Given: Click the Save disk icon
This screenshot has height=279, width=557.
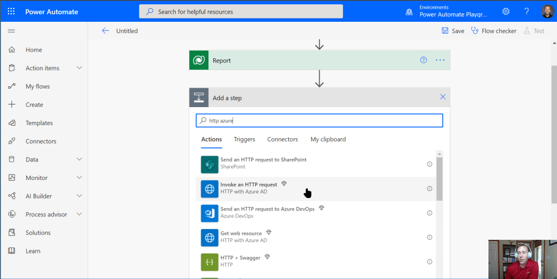Looking at the screenshot, I should [x=445, y=30].
